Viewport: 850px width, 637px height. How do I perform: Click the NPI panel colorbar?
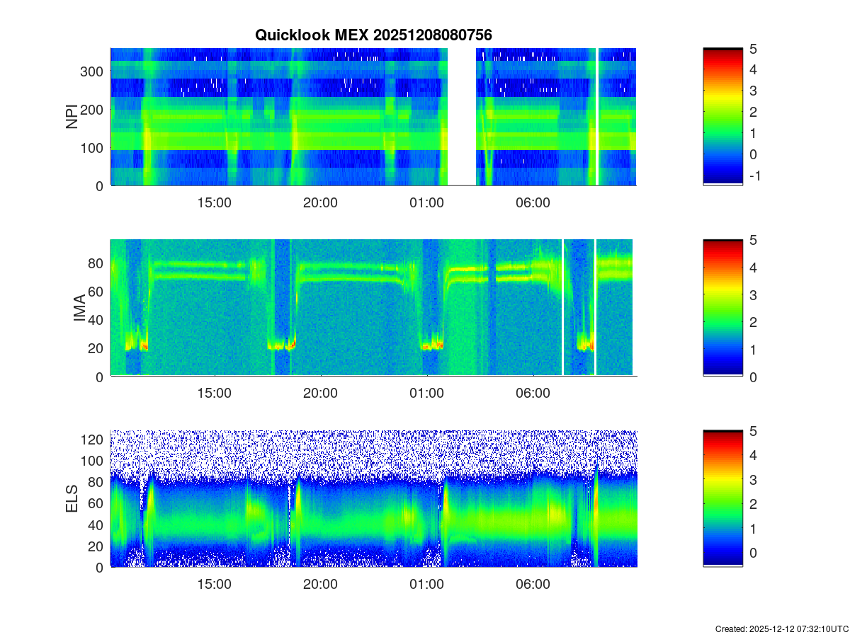tap(722, 117)
